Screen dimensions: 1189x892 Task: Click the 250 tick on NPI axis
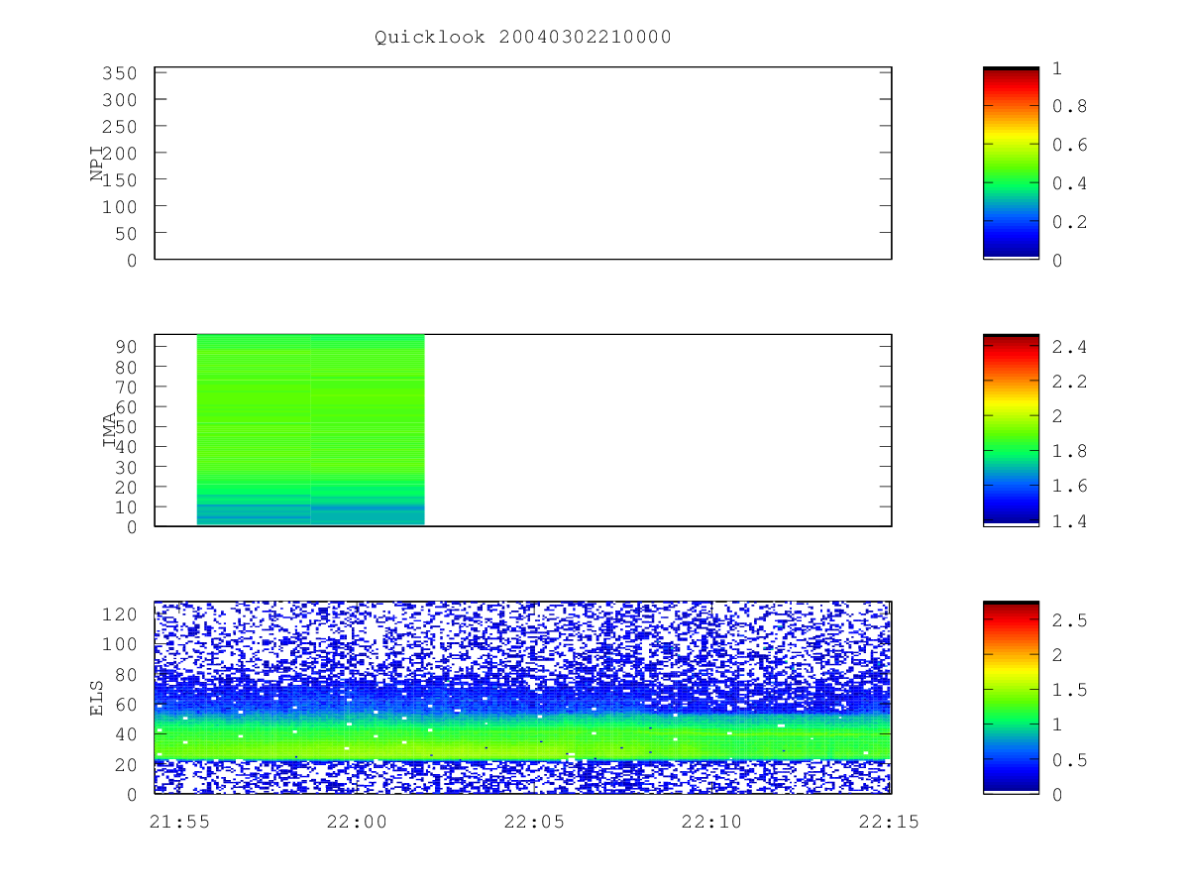pyautogui.click(x=119, y=127)
